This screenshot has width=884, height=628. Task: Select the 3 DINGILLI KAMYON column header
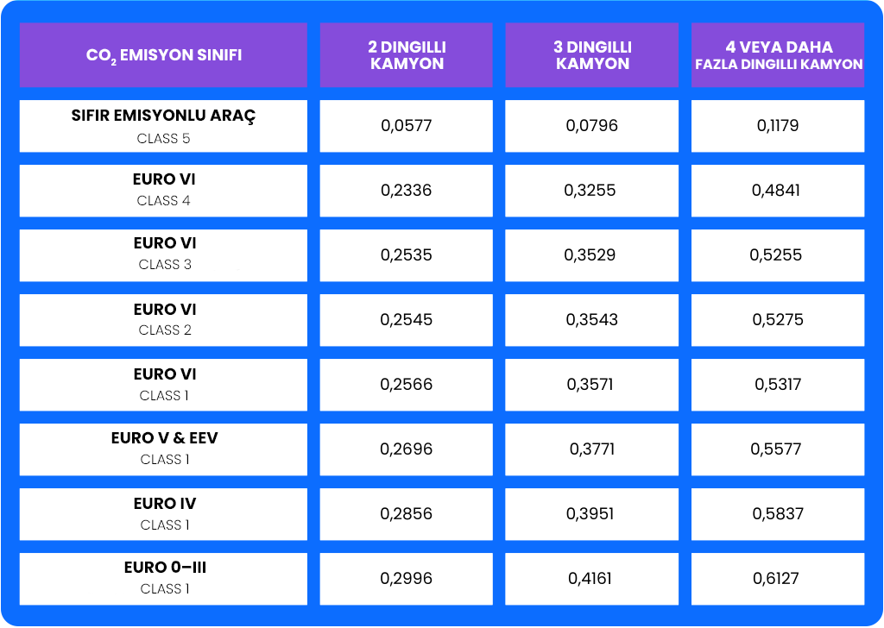click(592, 55)
